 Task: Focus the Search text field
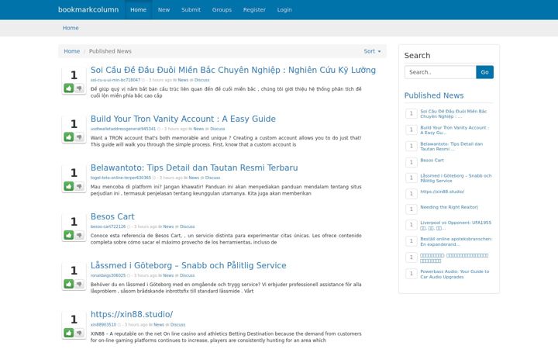tap(440, 72)
